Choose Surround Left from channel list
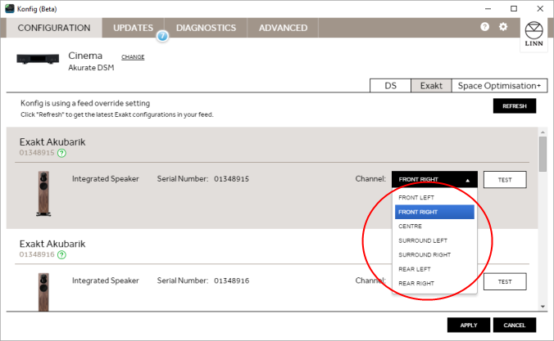The image size is (554, 341). coord(434,240)
